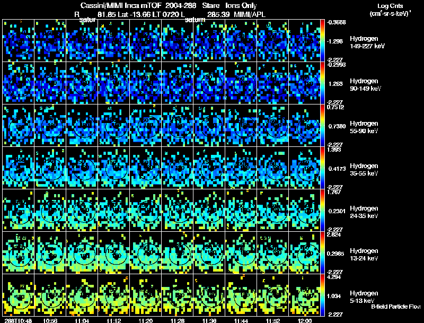Click the '11:20' time label

145,320
